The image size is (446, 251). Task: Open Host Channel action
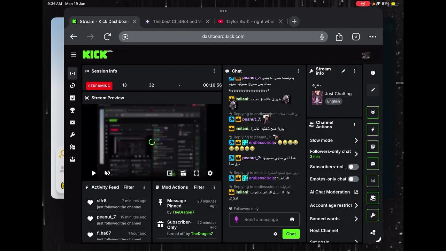point(324,230)
